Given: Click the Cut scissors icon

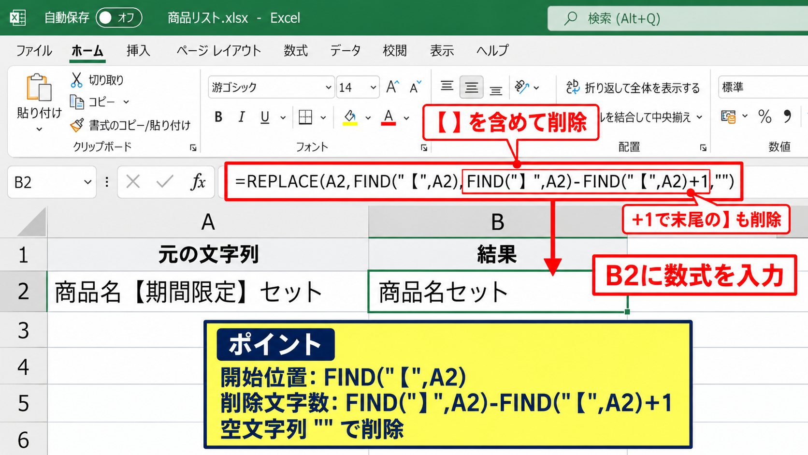Looking at the screenshot, I should (x=76, y=80).
